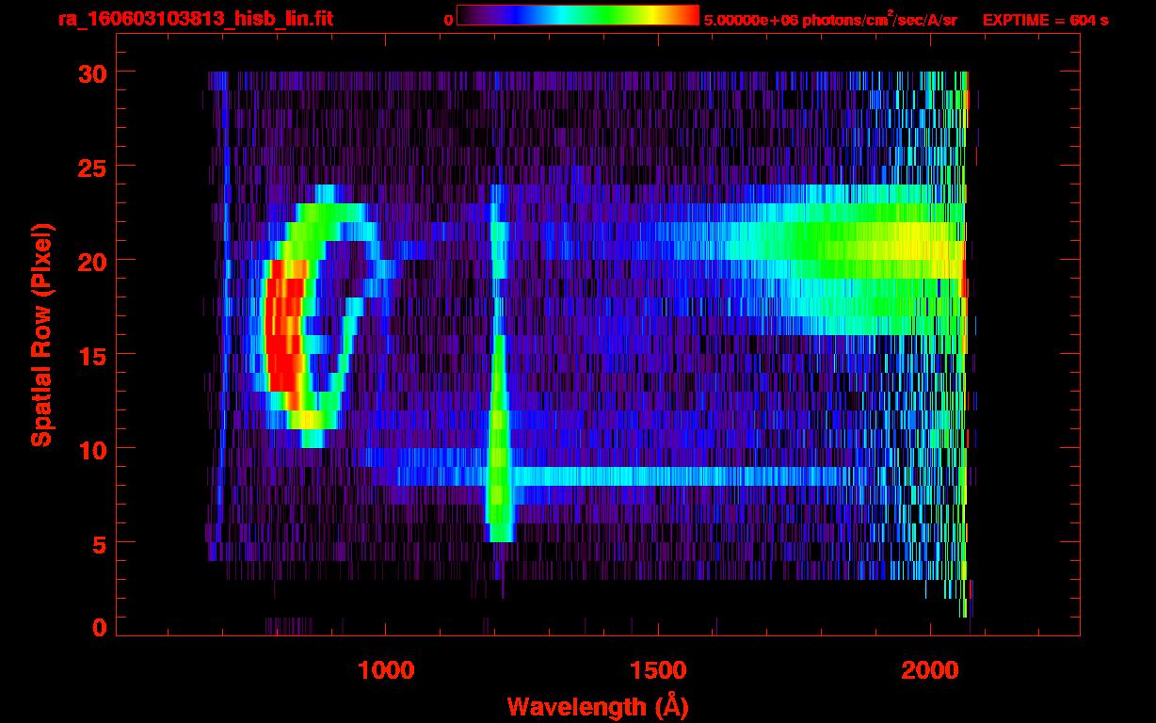Click the 2000 wavelength tick label
The image size is (1156, 723).
click(x=929, y=670)
